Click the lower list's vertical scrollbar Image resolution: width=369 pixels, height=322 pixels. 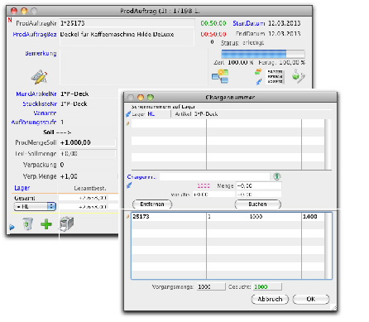pyautogui.click(x=328, y=246)
